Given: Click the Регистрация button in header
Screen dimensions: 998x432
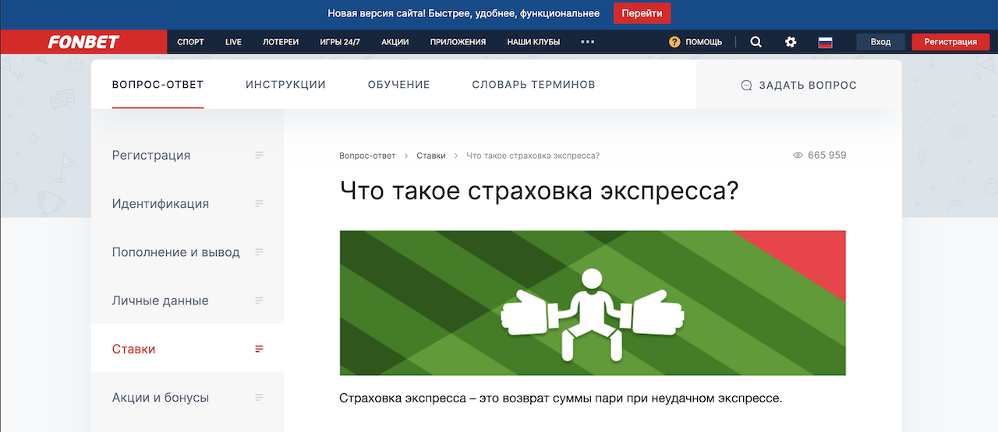Looking at the screenshot, I should pos(950,42).
